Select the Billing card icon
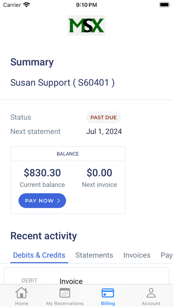 (x=108, y=293)
